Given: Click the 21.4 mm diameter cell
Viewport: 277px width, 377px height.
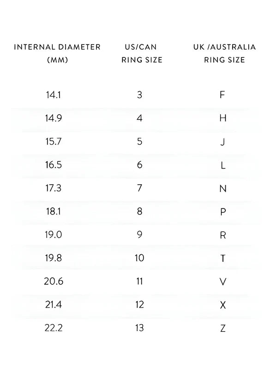Looking at the screenshot, I should point(53,304).
